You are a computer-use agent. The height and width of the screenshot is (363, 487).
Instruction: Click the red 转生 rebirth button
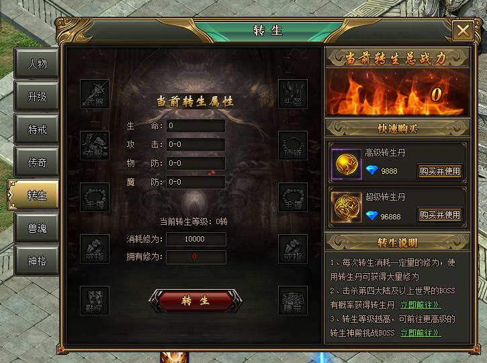(x=195, y=301)
